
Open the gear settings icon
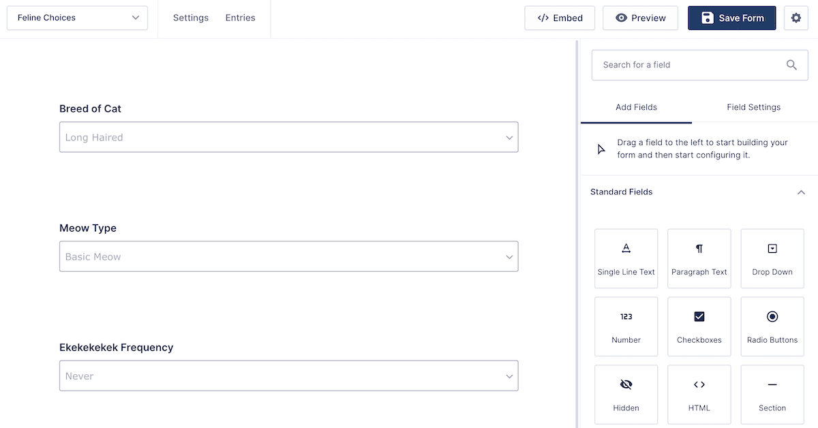pos(796,18)
